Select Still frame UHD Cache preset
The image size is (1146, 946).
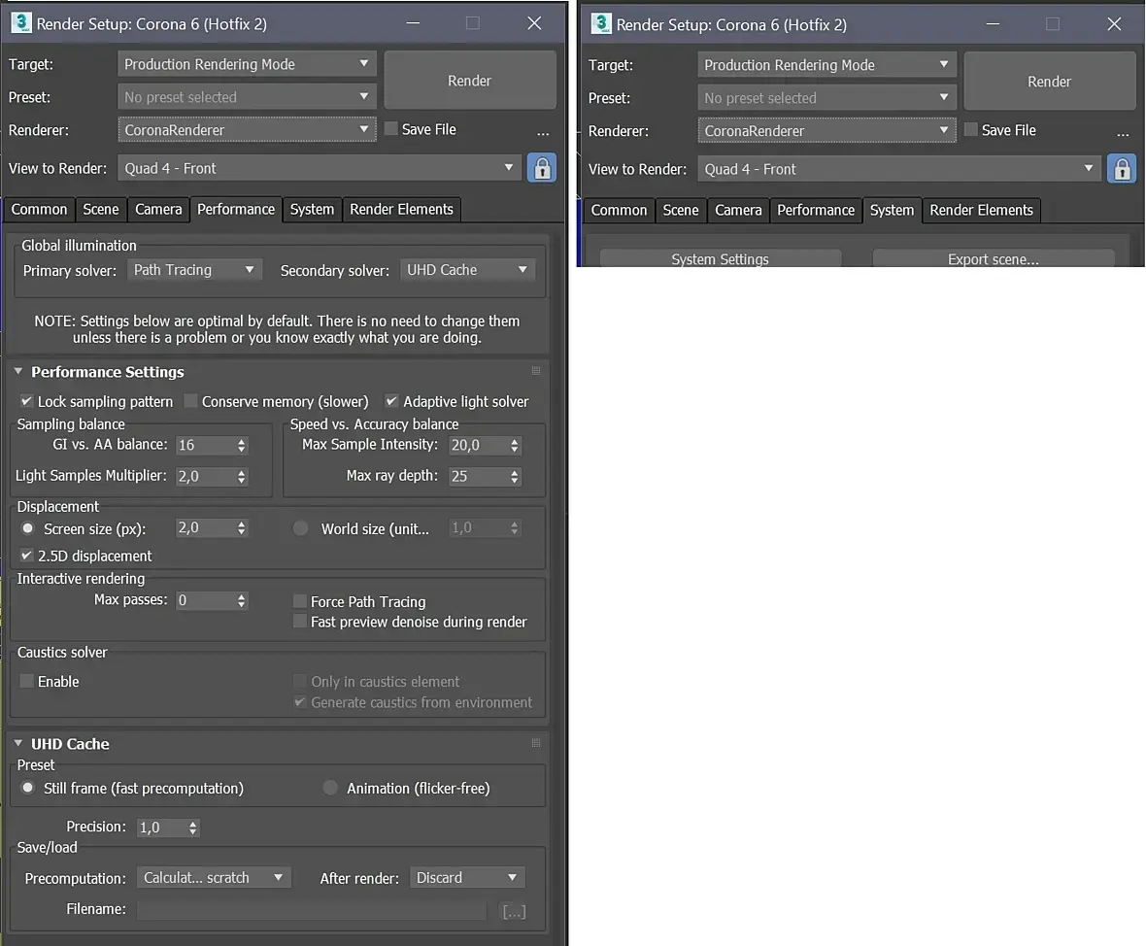tap(28, 788)
